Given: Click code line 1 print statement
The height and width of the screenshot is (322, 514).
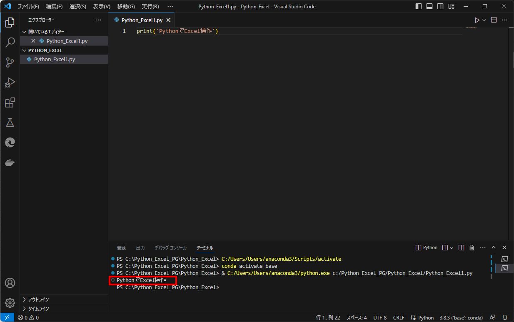Looking at the screenshot, I should click(177, 31).
